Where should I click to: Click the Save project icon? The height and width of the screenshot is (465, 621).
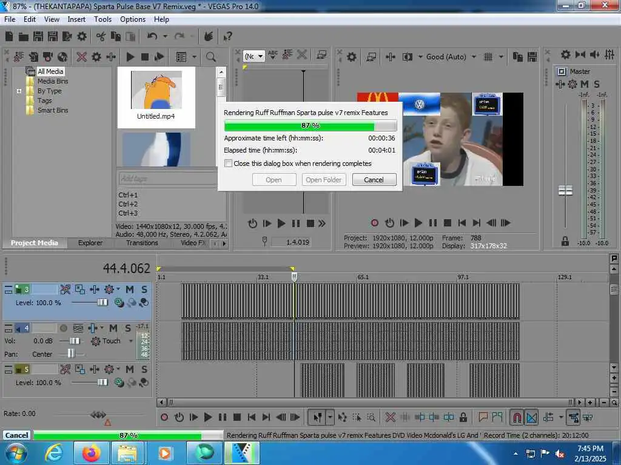pos(38,36)
